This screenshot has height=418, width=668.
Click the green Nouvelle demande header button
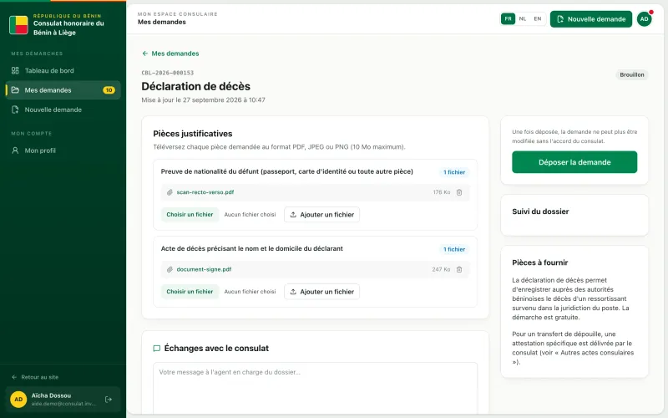(x=591, y=19)
